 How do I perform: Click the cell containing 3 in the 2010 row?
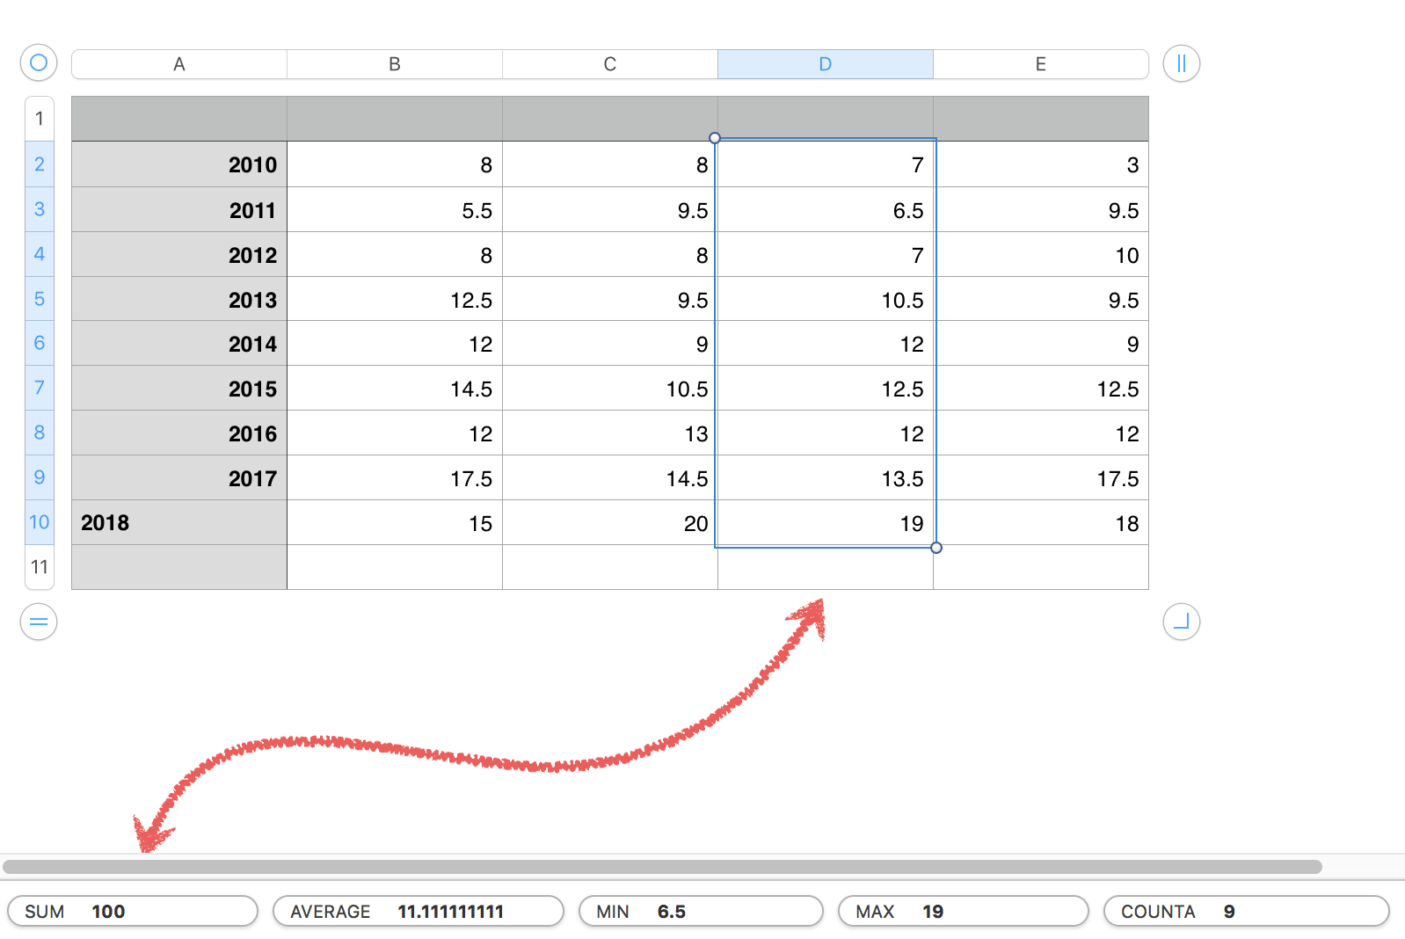1041,164
